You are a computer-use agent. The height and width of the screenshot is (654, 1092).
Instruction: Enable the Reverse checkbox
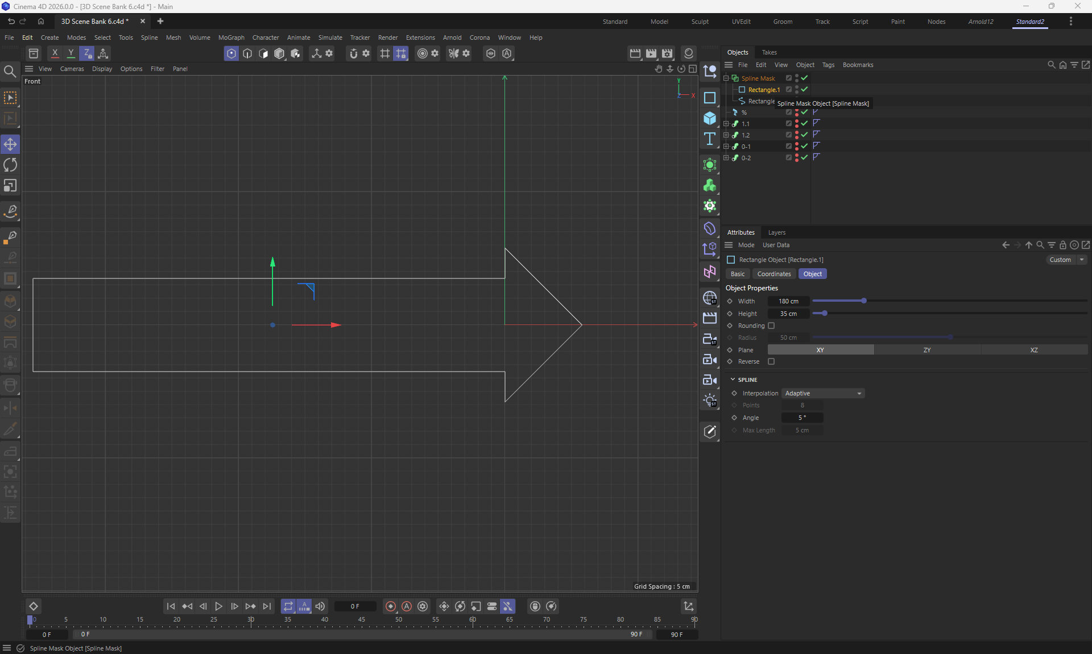(x=771, y=361)
